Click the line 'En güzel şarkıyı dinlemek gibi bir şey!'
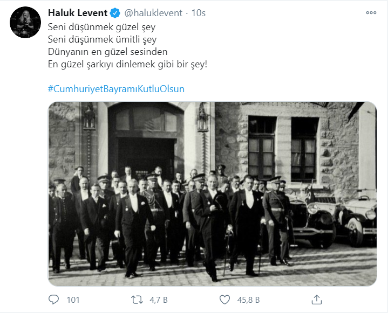This screenshot has width=388, height=313. pyautogui.click(x=127, y=64)
